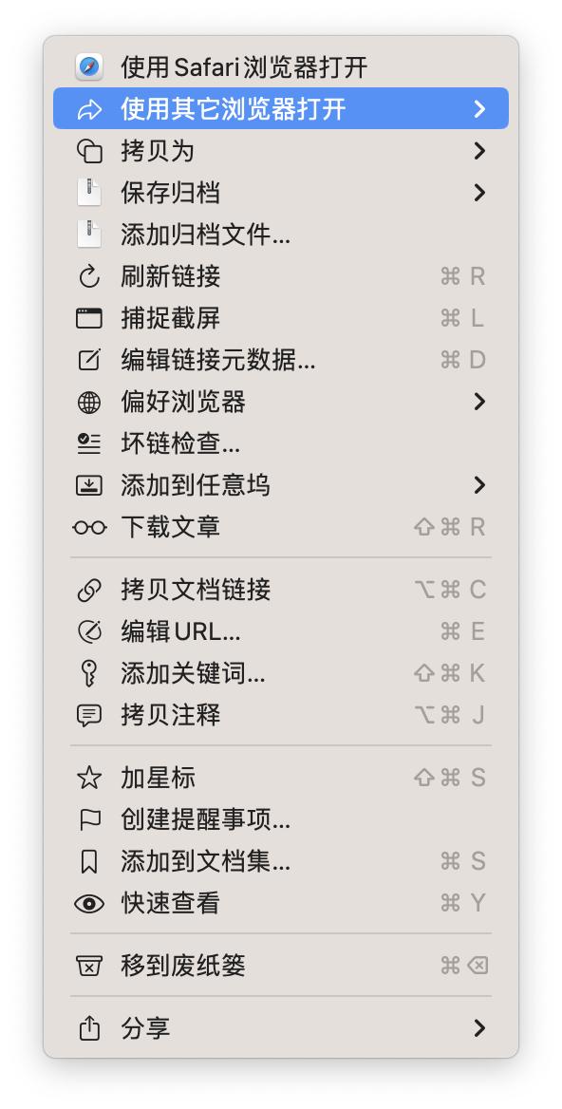Image resolution: width=562 pixels, height=1109 pixels.
Task: Select 添加归档文件… option
Action: pos(281,235)
